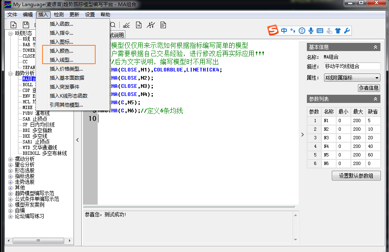389x252 pixels.
Task: Choose 引用其他模型... menu entry
Action: pyautogui.click(x=66, y=105)
